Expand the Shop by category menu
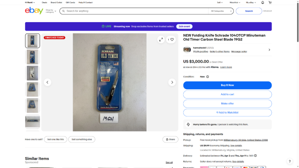 (51, 11)
